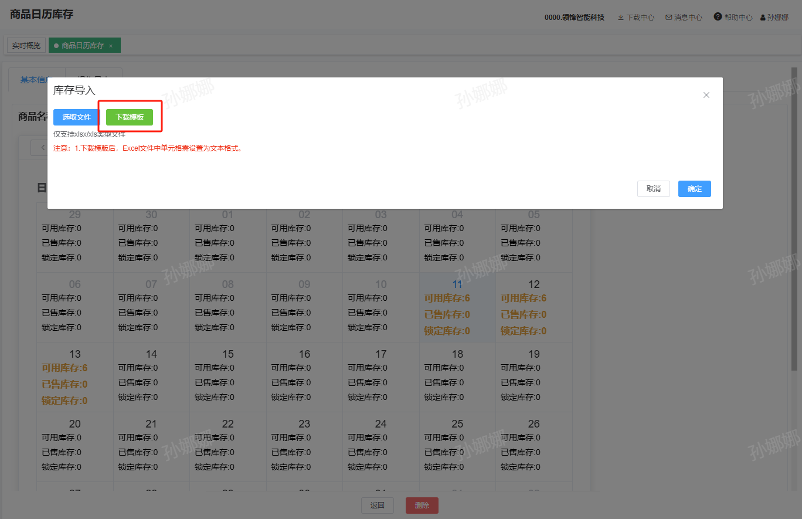Viewport: 802px width, 519px height.
Task: Confirm the import with 确定
Action: tap(695, 189)
